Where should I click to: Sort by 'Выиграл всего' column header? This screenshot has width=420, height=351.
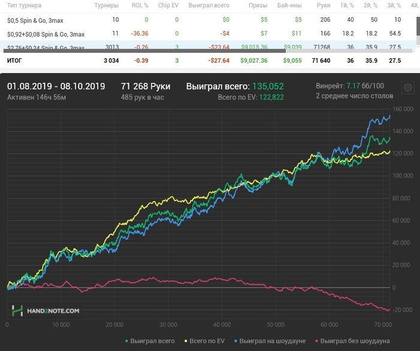point(209,5)
